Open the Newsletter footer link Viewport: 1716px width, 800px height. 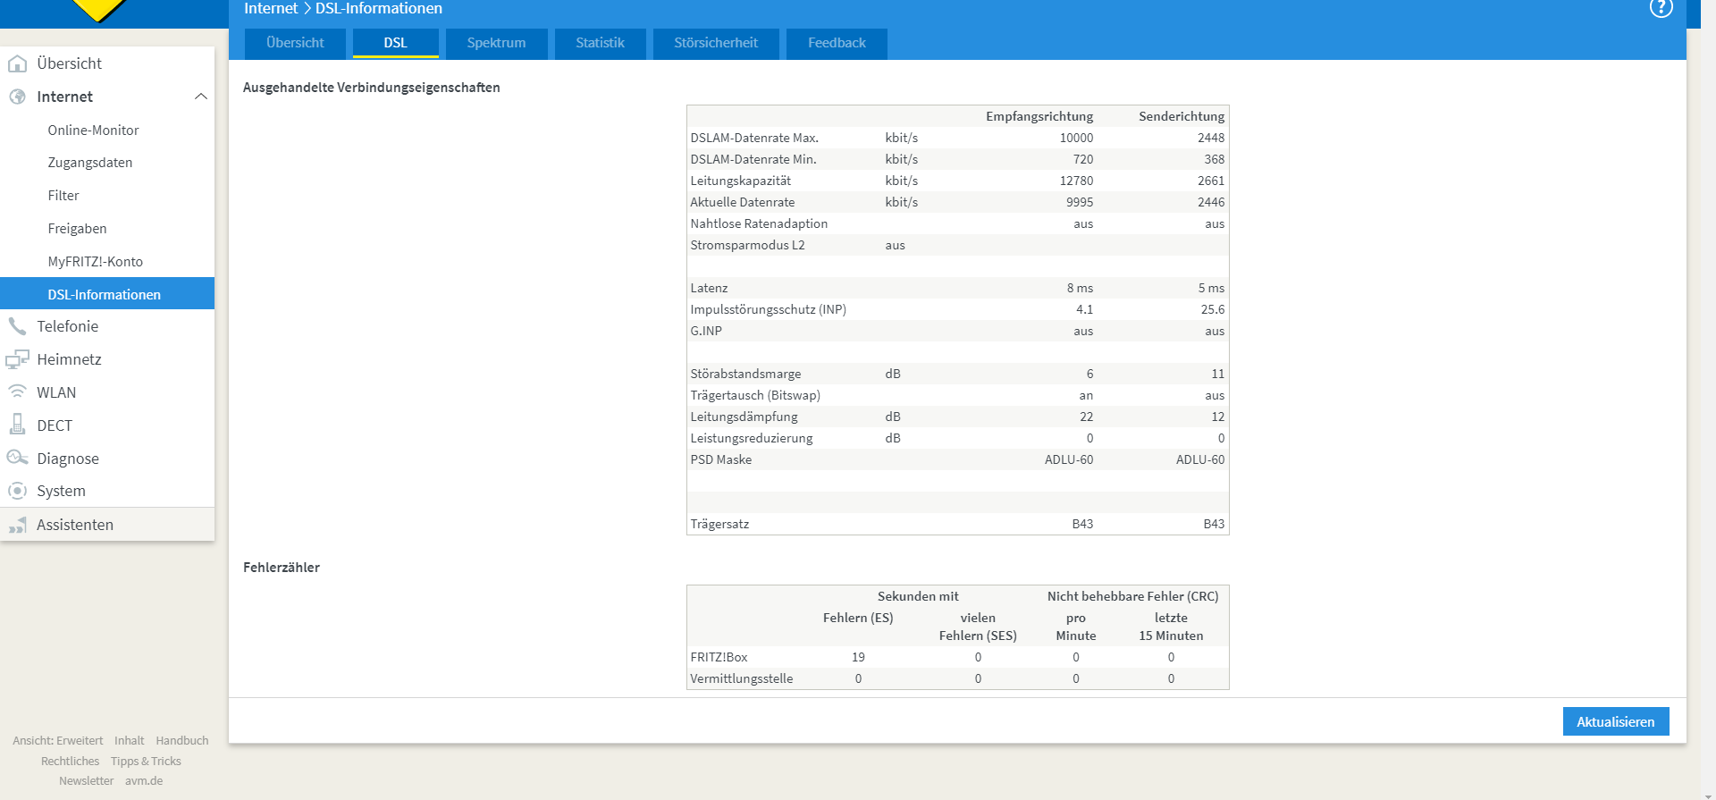87,781
